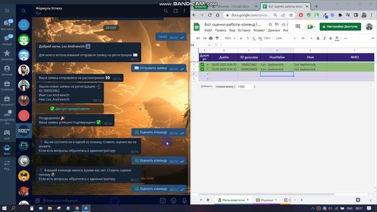Screen dimensions: 377x212
Task: Open more toolbar options three dots in Sheets
Action: tap(346, 38)
